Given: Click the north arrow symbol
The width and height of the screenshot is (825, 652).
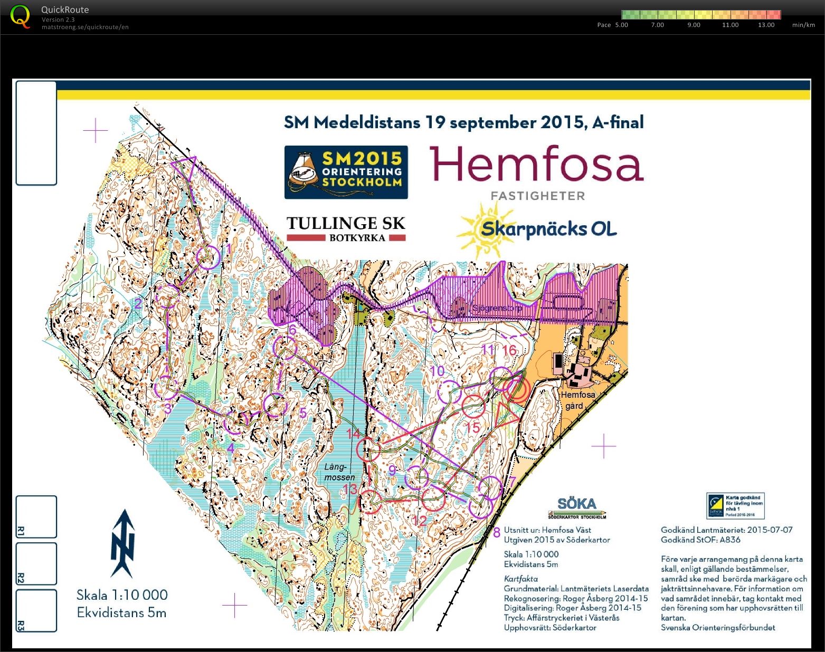Looking at the screenshot, I should point(123,543).
